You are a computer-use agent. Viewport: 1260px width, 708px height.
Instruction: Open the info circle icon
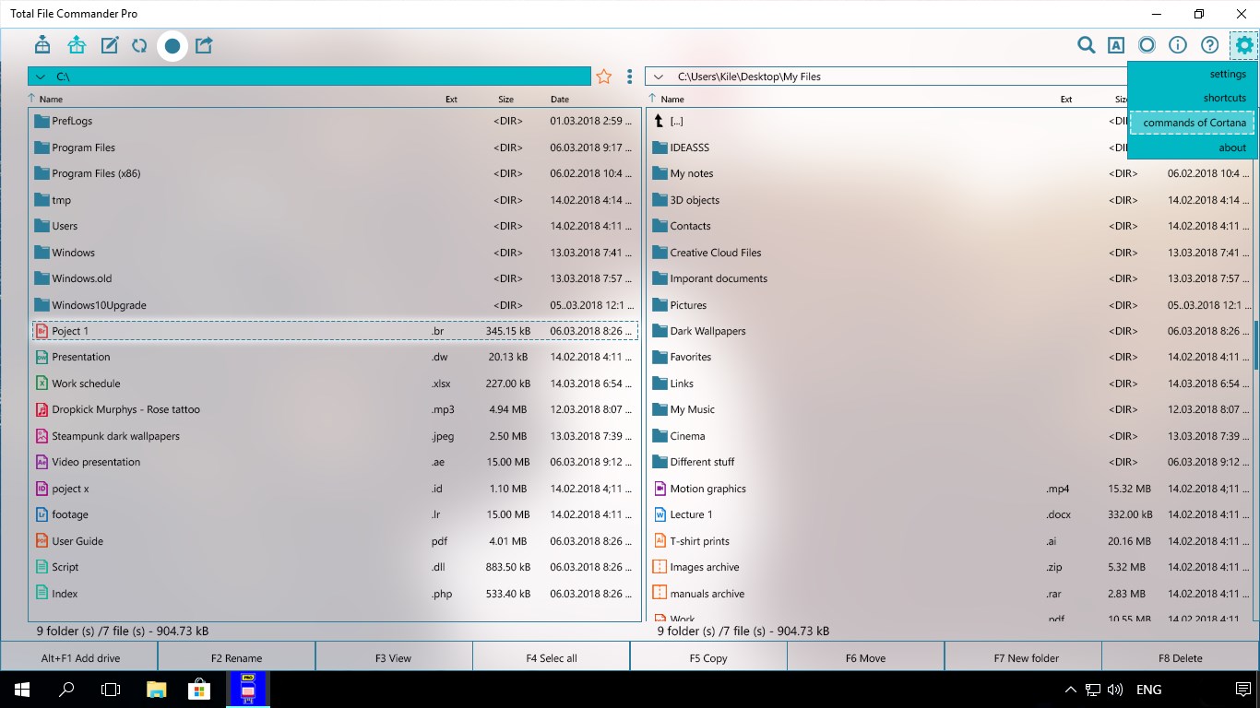1178,45
